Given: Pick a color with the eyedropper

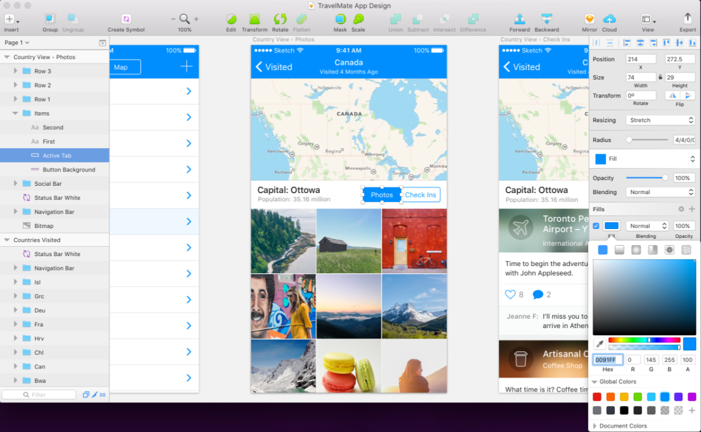Looking at the screenshot, I should [599, 344].
